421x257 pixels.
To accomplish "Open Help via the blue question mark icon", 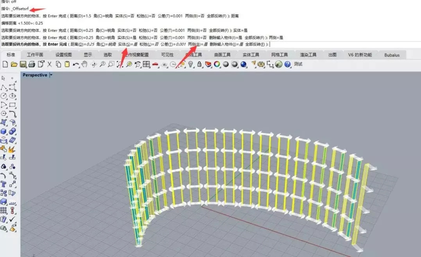I will [288, 65].
